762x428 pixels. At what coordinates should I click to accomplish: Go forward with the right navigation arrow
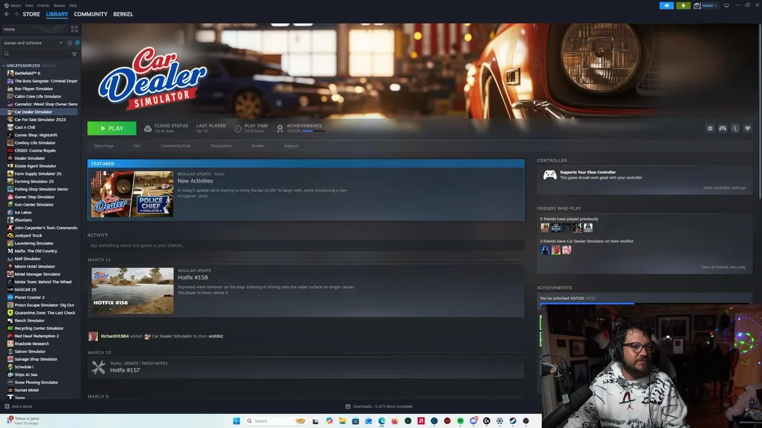[15, 14]
